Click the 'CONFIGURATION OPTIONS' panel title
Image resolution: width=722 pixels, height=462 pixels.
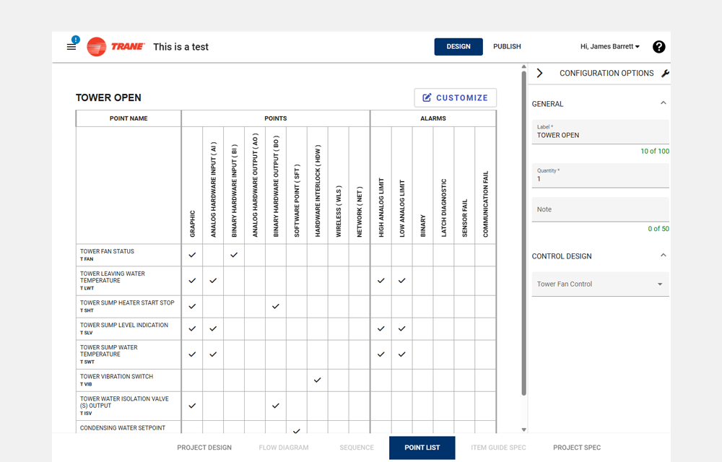point(606,73)
